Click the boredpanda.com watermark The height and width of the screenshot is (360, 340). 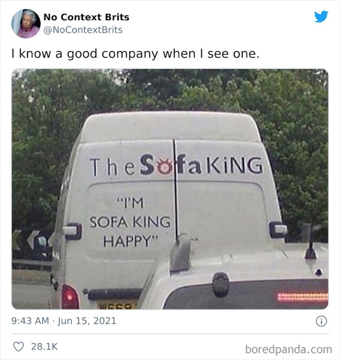tap(288, 349)
